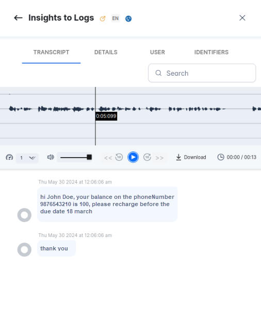Focus the transcript Search field
261x322 pixels.
[202, 73]
